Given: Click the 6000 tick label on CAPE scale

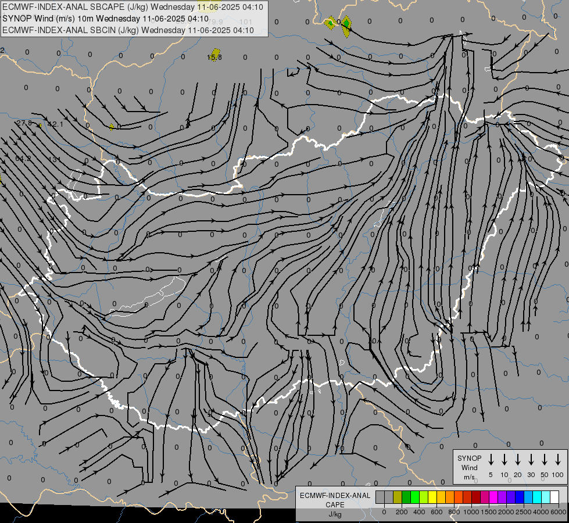Looking at the screenshot, I should (x=559, y=512).
